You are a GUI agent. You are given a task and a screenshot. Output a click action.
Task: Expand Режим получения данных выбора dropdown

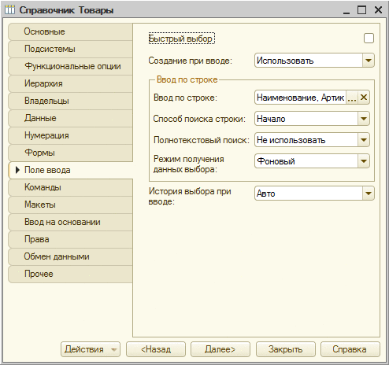[x=364, y=161]
